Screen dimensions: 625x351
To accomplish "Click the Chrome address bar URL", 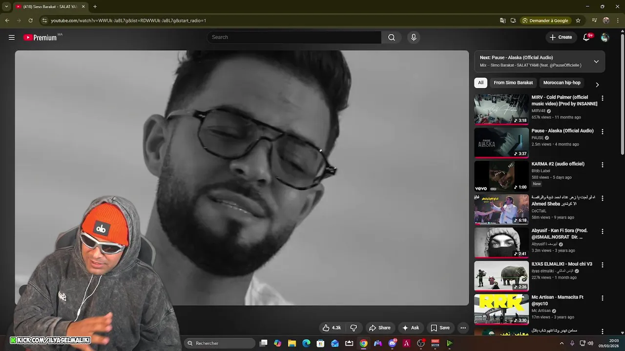I will [128, 20].
